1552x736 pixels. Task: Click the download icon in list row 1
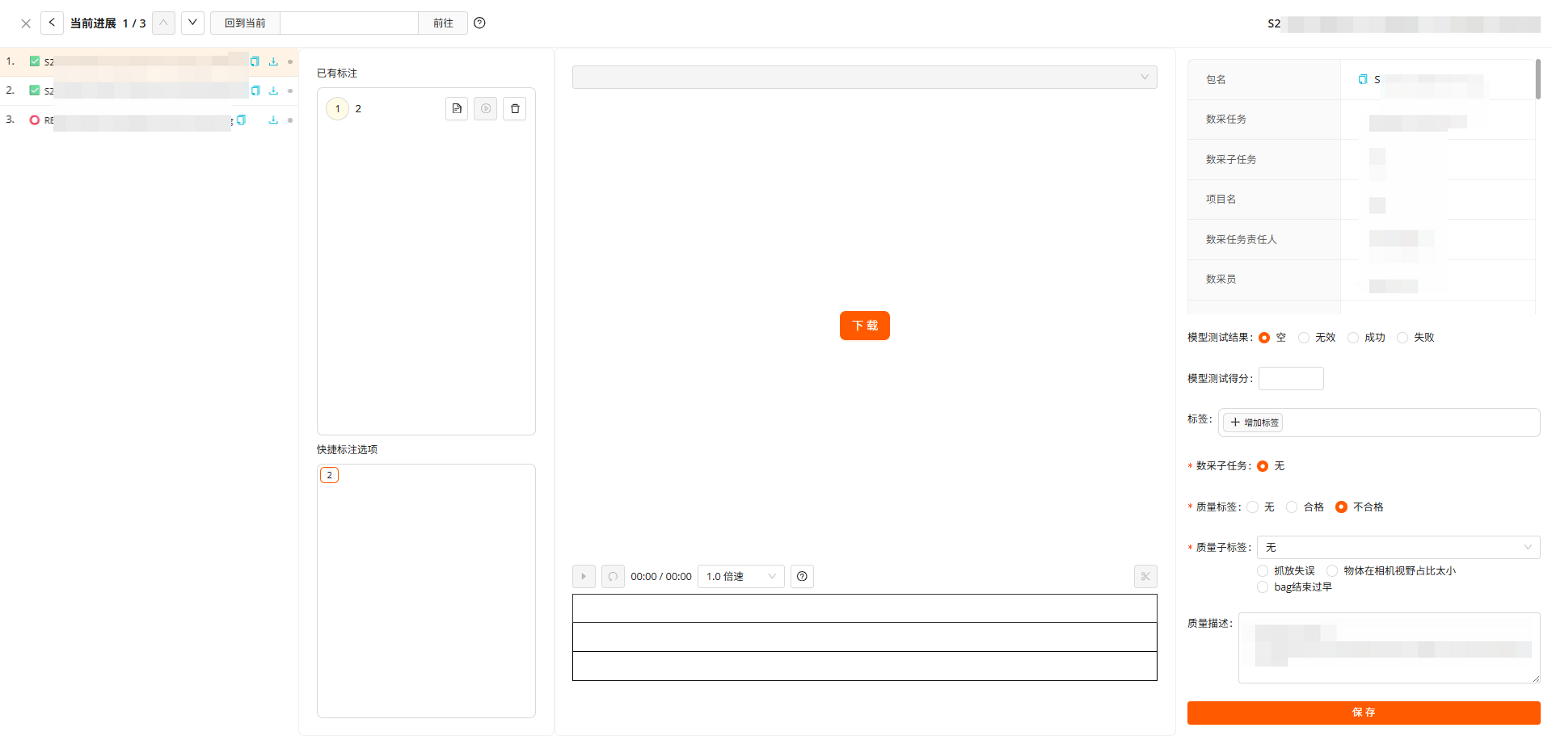tap(273, 62)
